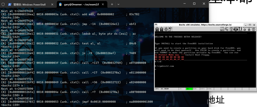Click the crossed-out CD-ROM icon in Bochs
Viewport: 257px width, 107px height.
[x=166, y=29]
